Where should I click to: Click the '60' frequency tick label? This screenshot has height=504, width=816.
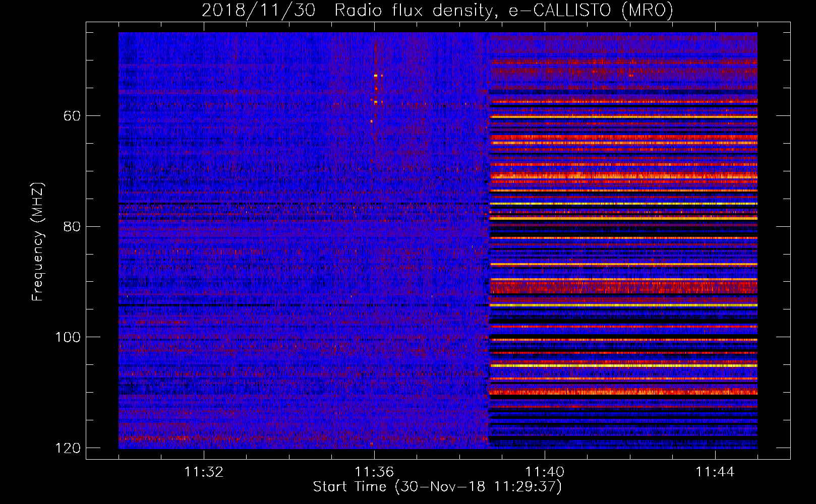click(x=72, y=116)
